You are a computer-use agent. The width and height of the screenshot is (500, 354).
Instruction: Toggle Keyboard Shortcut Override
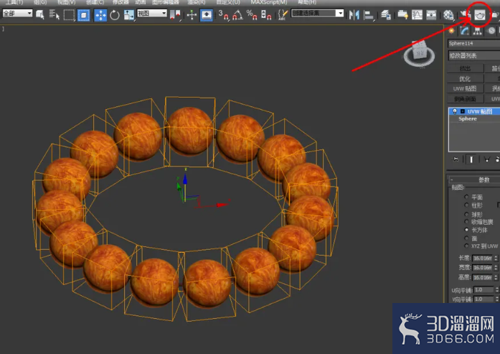(207, 15)
